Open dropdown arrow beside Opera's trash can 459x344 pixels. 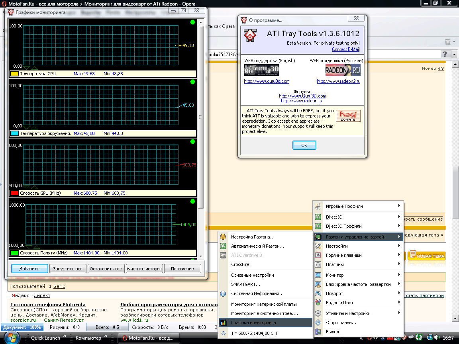454,41
